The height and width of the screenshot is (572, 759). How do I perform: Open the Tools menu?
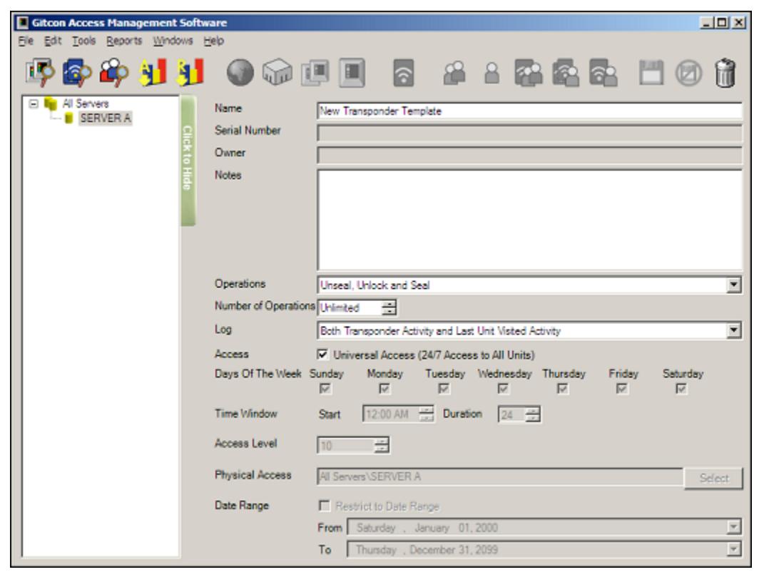coord(84,41)
